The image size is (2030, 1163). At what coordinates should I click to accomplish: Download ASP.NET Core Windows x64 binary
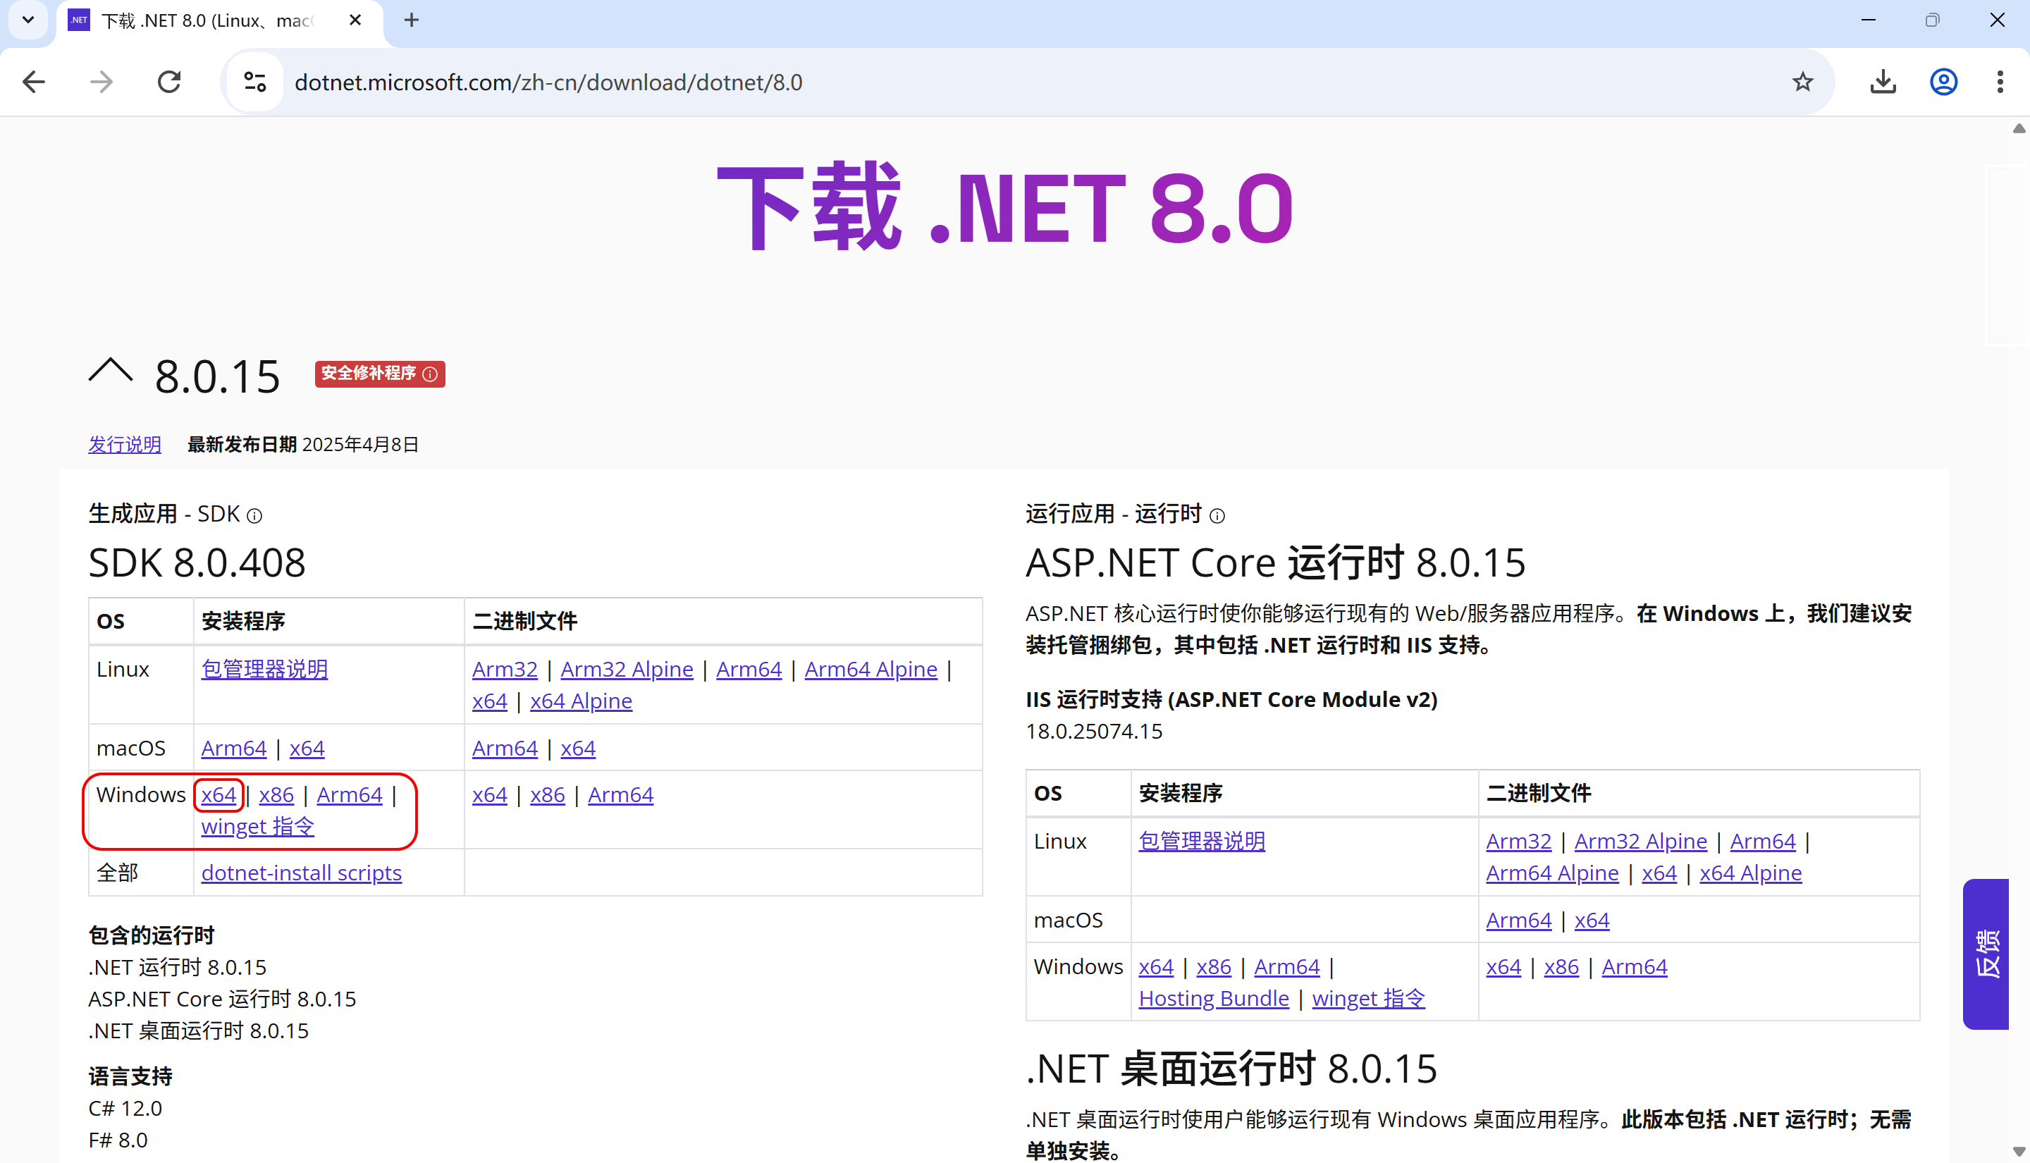pyautogui.click(x=1503, y=966)
